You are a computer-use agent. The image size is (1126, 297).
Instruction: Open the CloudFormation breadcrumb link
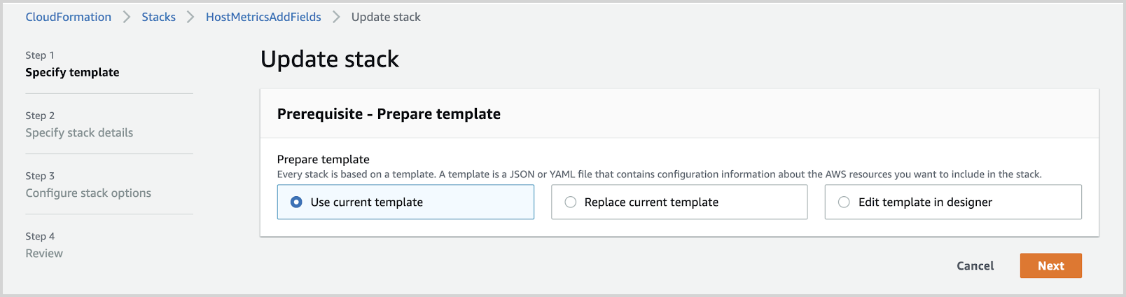tap(69, 17)
